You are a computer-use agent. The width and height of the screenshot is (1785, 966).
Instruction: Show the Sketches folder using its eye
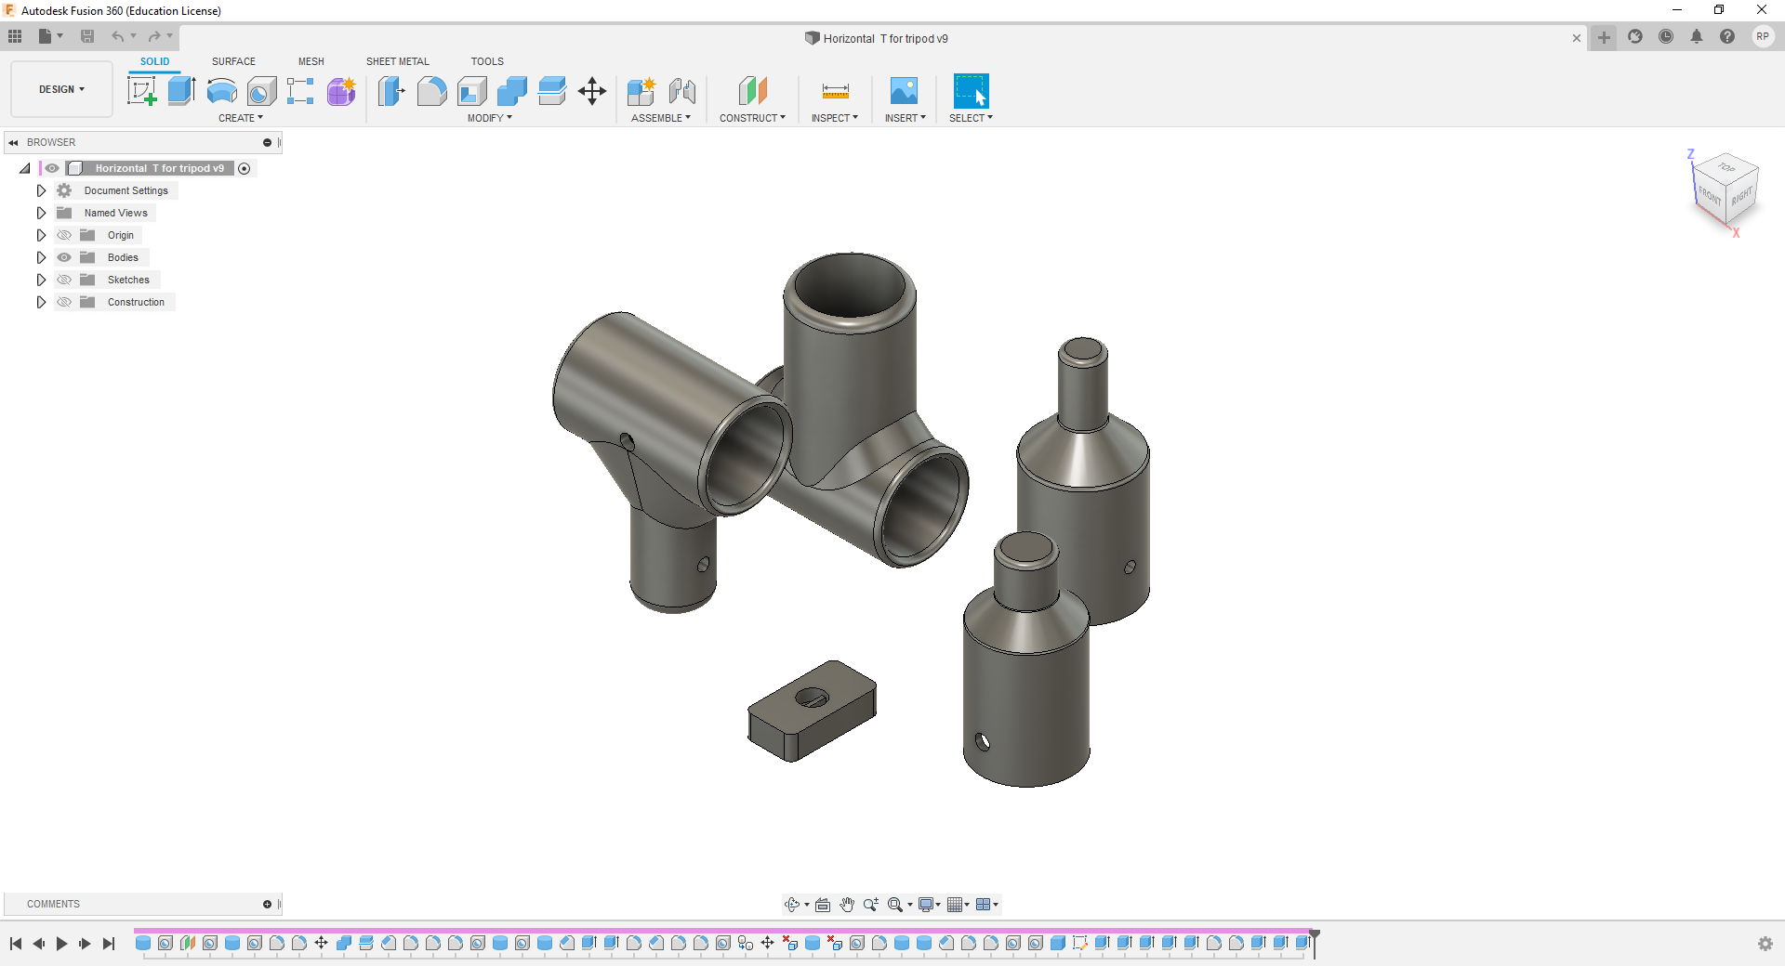coord(64,280)
